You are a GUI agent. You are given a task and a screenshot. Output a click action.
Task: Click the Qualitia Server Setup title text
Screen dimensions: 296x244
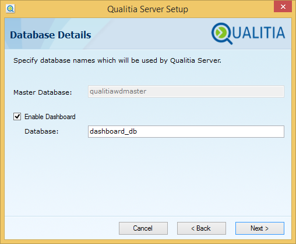[x=147, y=9]
